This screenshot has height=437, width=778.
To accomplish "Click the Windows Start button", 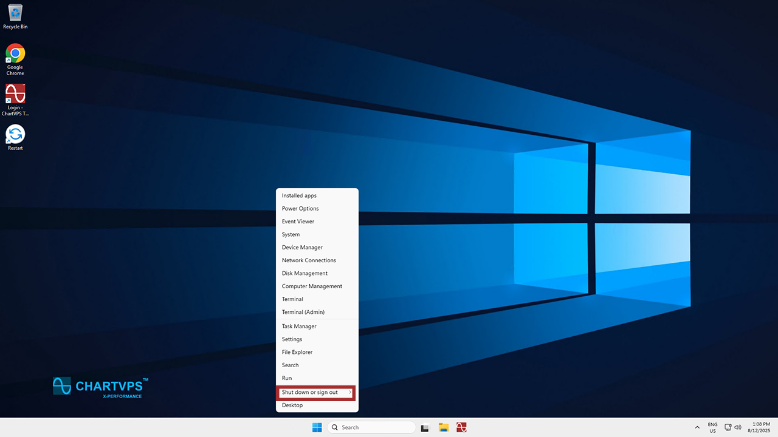I will (317, 427).
